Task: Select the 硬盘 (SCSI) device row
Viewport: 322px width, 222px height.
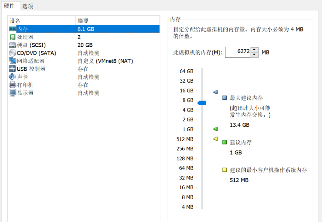Action: 84,45
